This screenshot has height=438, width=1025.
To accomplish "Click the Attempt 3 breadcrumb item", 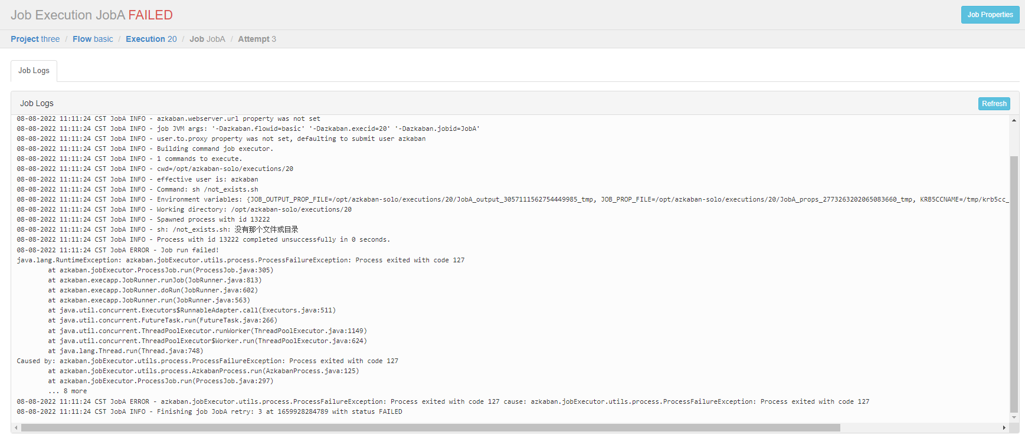I will tap(257, 39).
